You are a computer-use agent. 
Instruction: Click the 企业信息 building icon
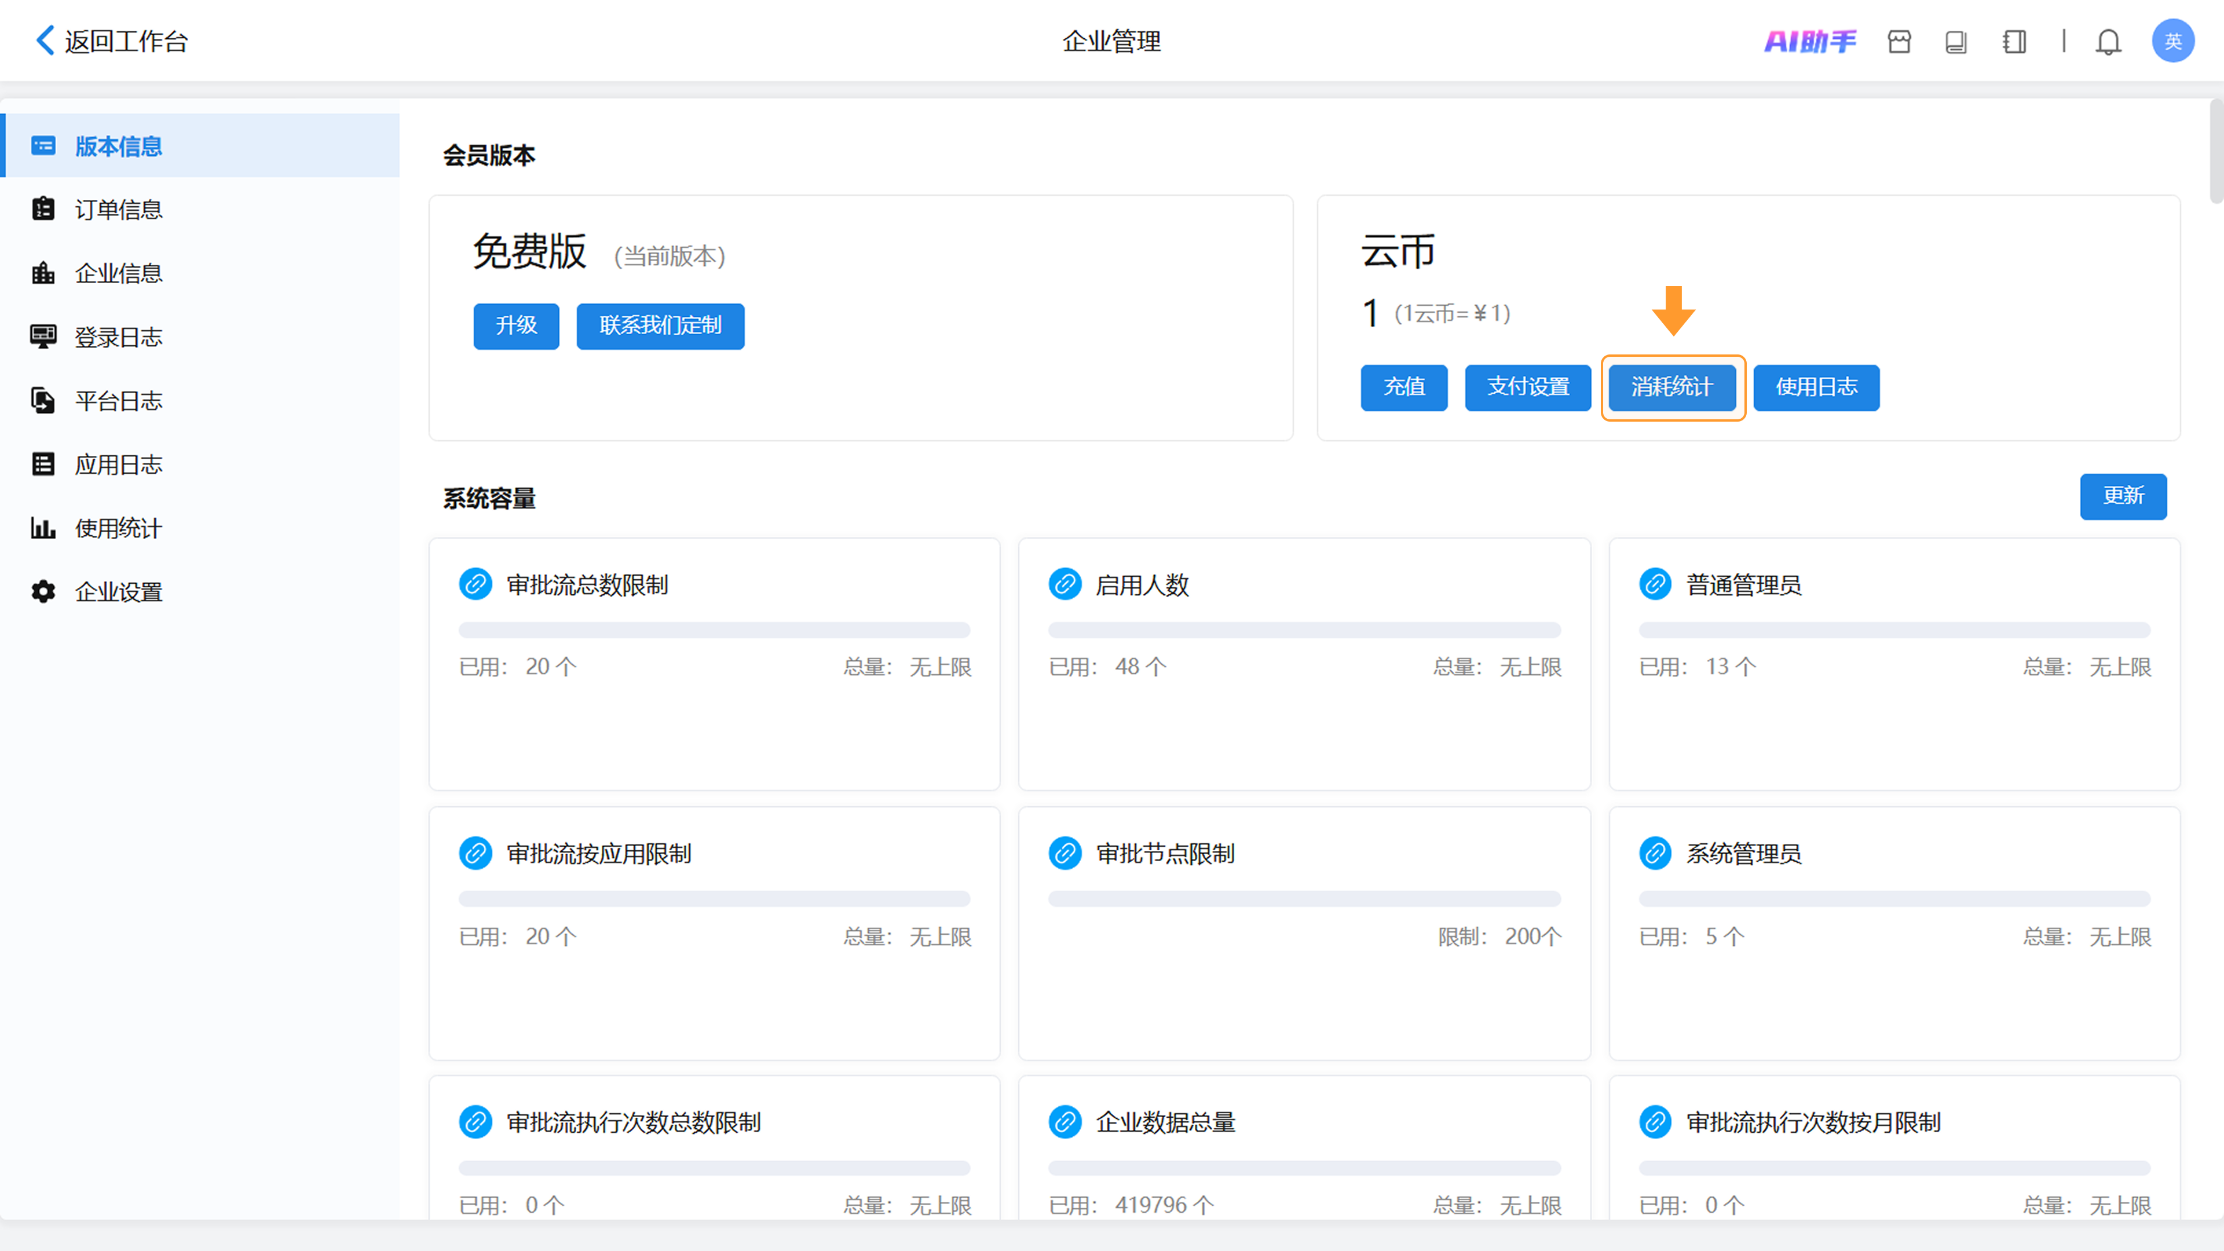pyautogui.click(x=43, y=273)
